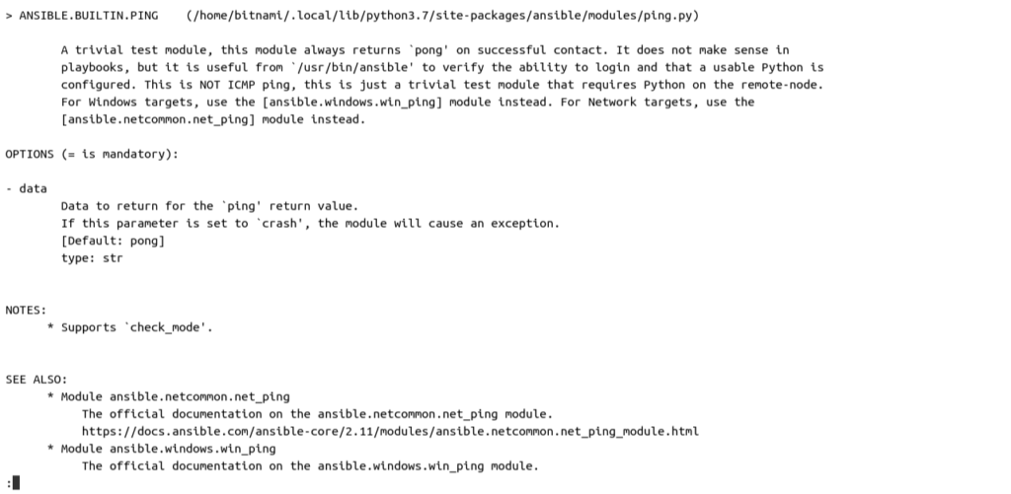Click the /usr/bin/ansible path in description

[351, 68]
